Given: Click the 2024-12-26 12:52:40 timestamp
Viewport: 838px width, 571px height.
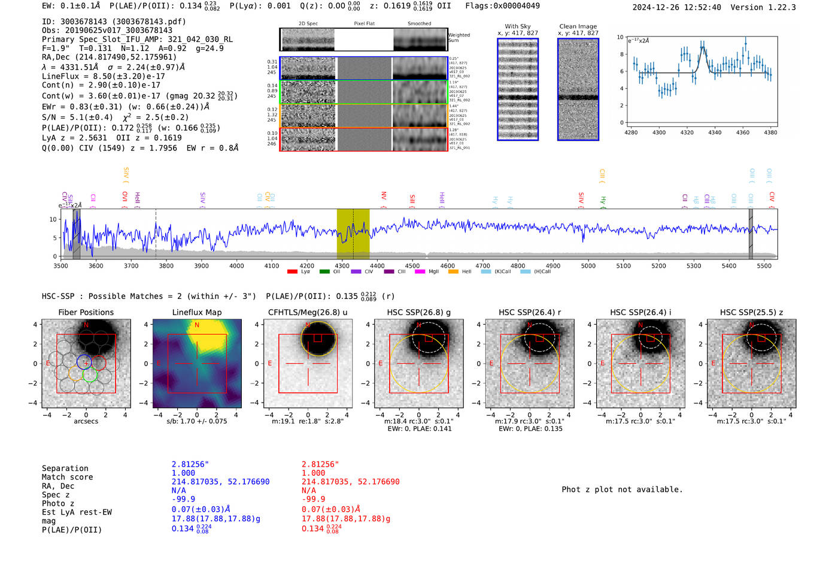Looking at the screenshot, I should click(x=677, y=7).
